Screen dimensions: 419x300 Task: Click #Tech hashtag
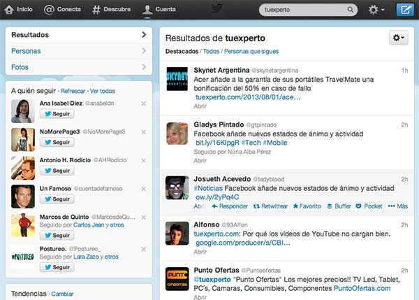[251, 143]
